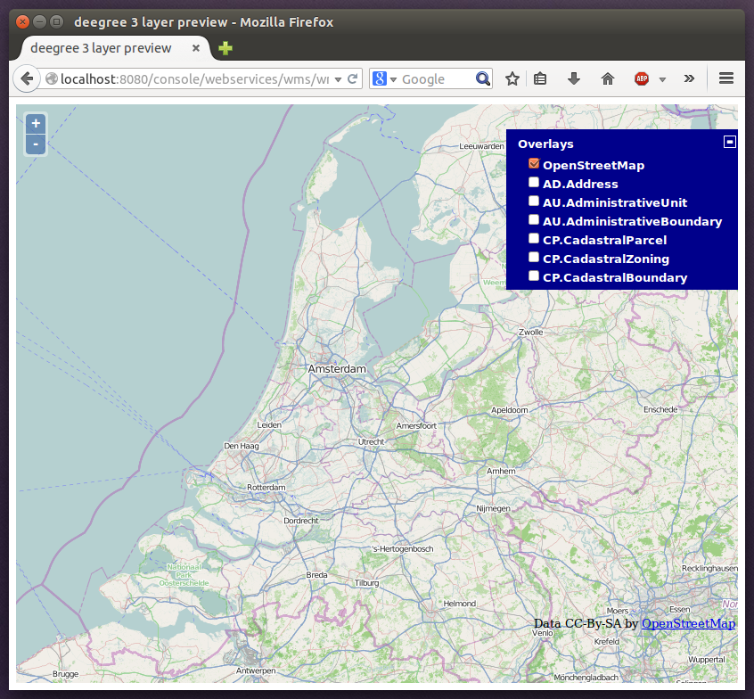The width and height of the screenshot is (754, 699).
Task: Zoom in using the map plus control
Action: pyautogui.click(x=35, y=123)
